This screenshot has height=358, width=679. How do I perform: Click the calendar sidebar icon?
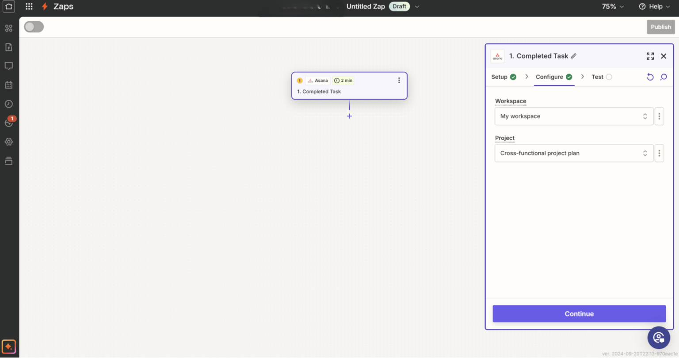click(8, 85)
